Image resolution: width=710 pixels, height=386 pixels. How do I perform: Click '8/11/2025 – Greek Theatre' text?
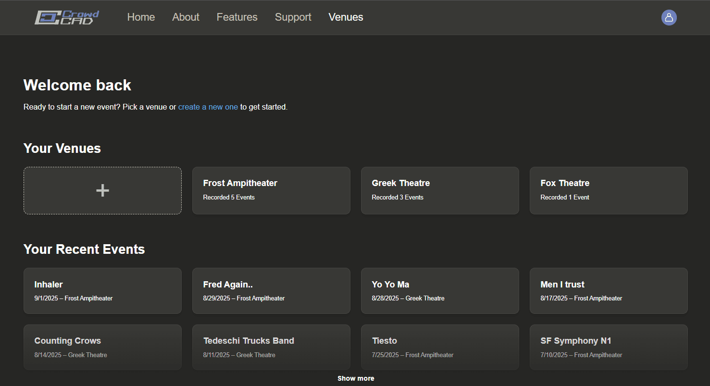tap(239, 355)
